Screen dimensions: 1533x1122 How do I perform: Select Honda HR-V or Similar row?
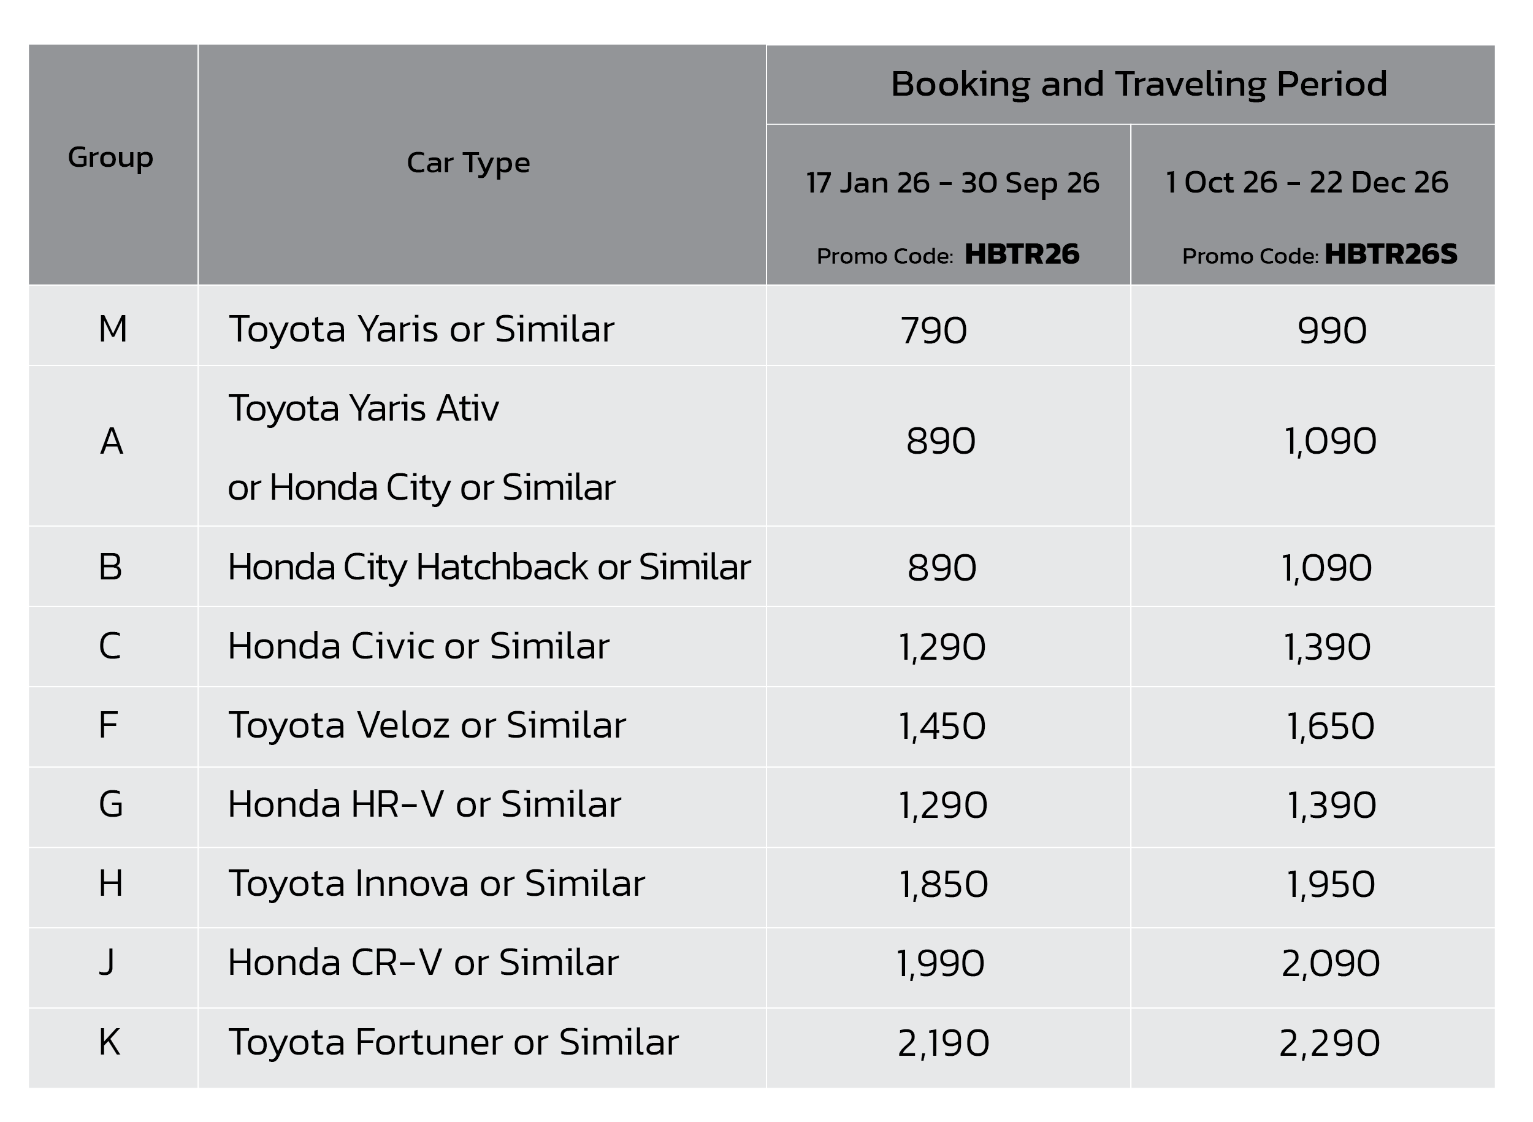tap(424, 805)
